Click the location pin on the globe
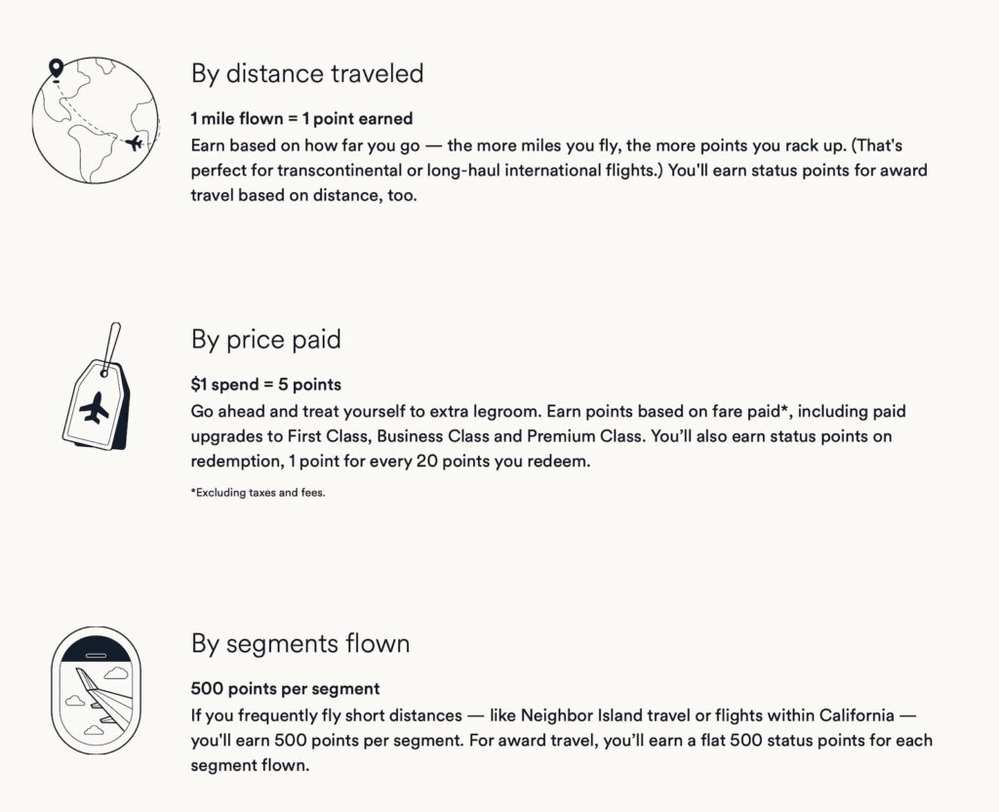 (57, 67)
